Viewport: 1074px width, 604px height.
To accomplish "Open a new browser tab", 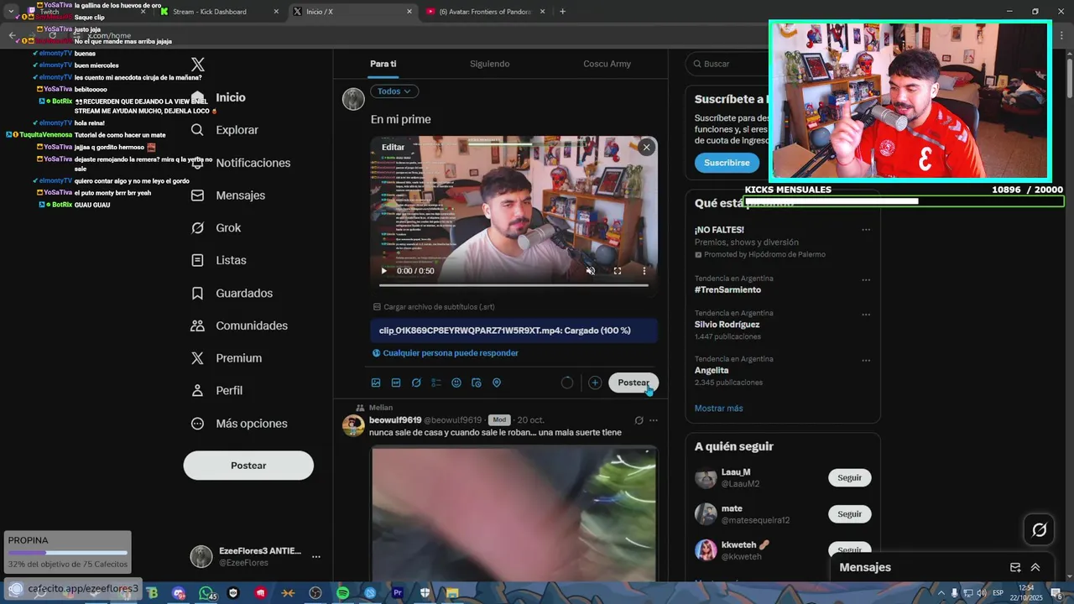I will point(562,12).
